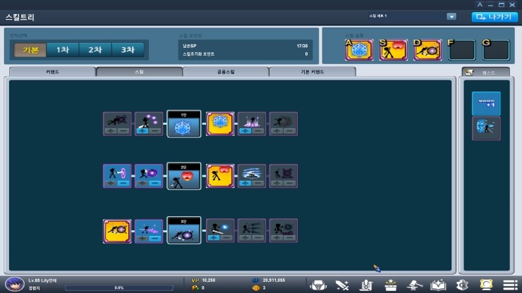Open the 공용스킬 tab
This screenshot has width=522, height=293.
click(226, 72)
